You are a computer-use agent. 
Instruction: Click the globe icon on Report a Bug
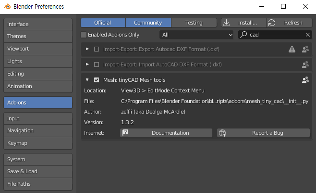pyautogui.click(x=222, y=133)
